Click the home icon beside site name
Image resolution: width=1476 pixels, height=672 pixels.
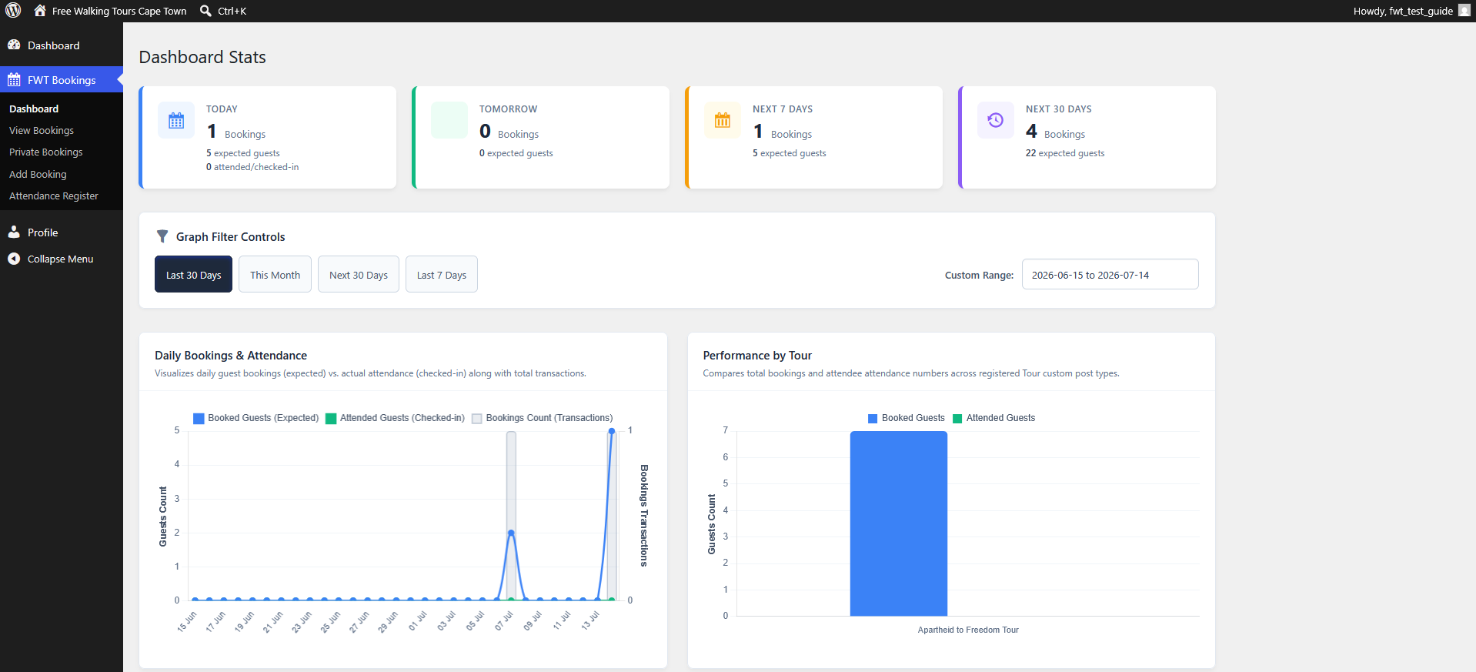coord(40,11)
